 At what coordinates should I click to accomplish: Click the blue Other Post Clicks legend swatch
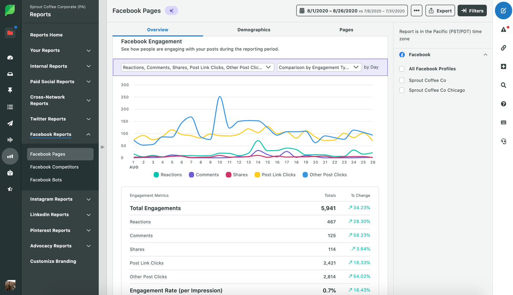tap(305, 175)
